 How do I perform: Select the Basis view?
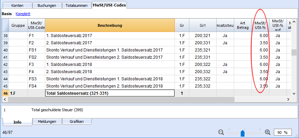point(7,14)
